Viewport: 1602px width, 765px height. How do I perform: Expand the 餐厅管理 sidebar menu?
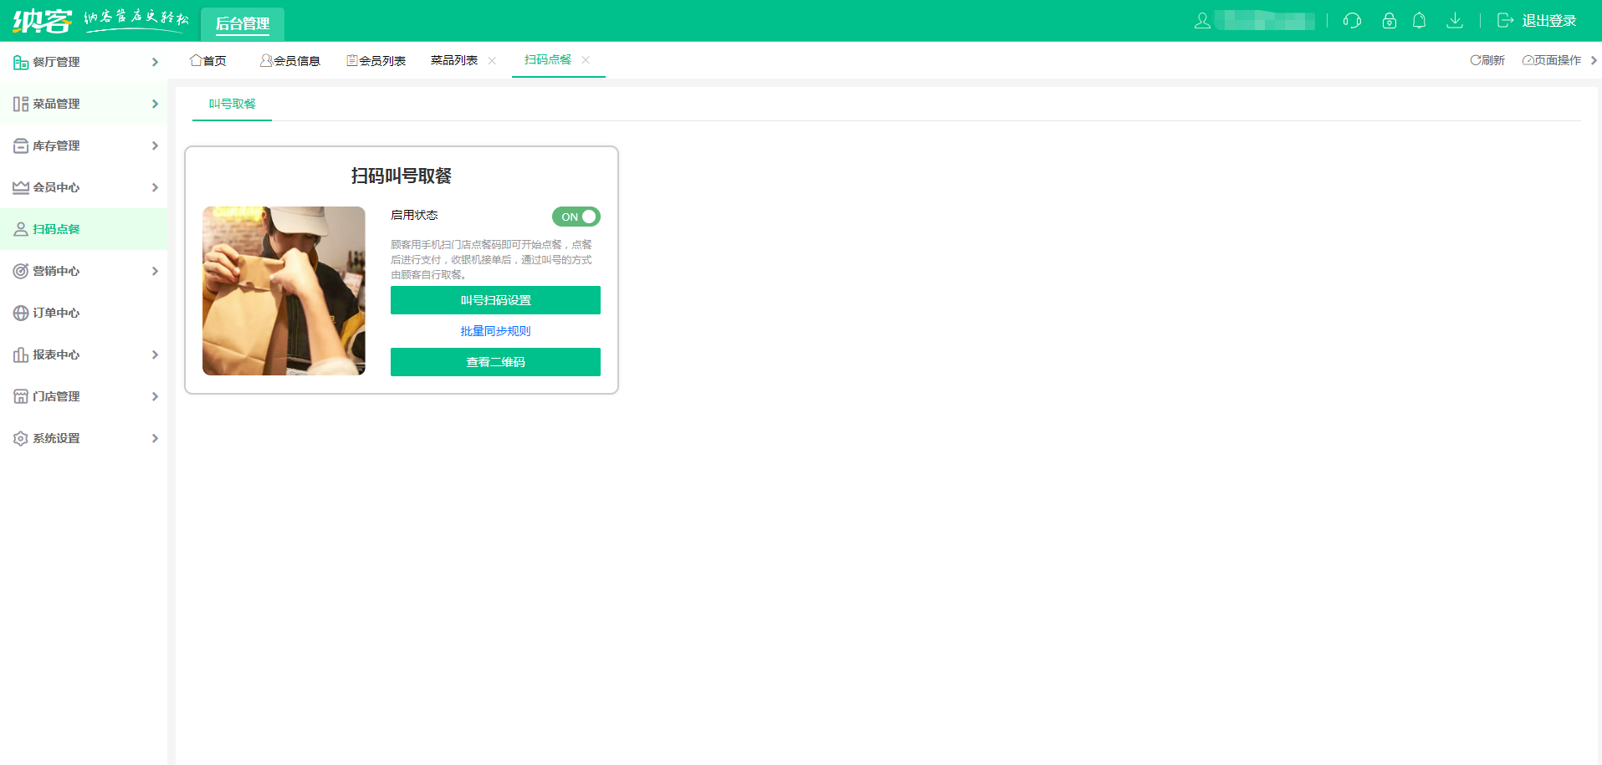click(84, 62)
